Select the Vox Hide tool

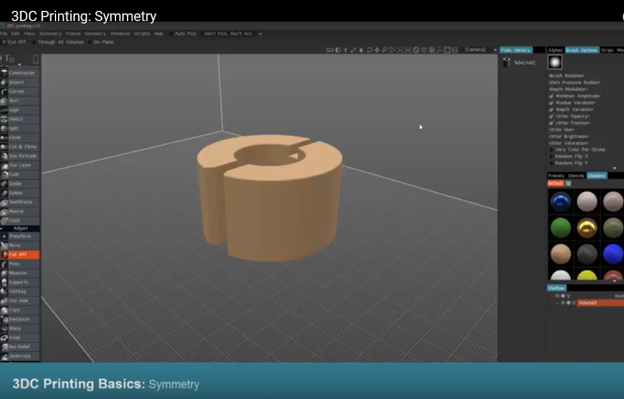click(20, 300)
